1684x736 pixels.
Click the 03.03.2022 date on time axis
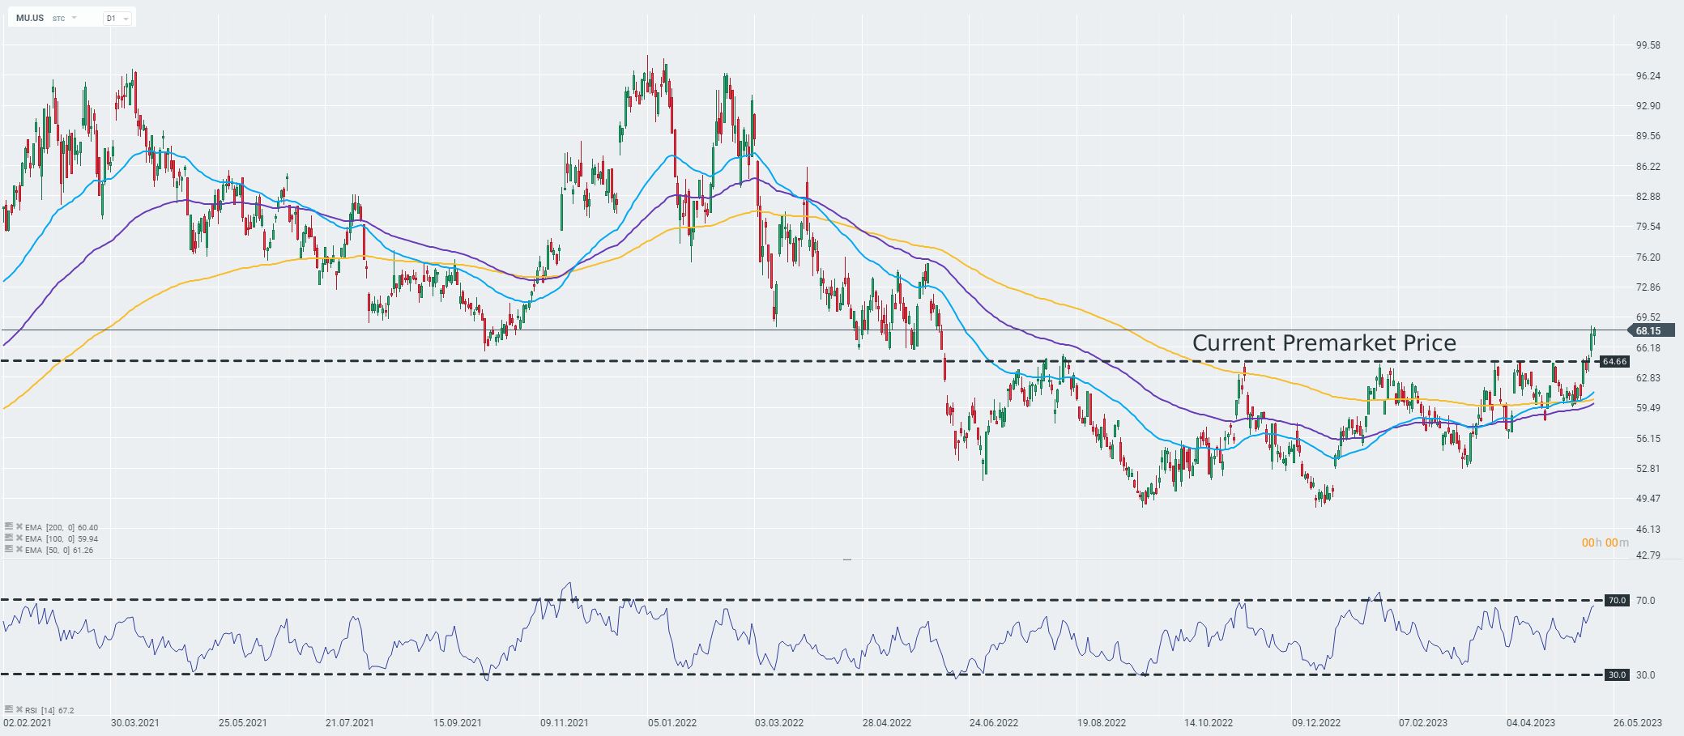point(779,723)
